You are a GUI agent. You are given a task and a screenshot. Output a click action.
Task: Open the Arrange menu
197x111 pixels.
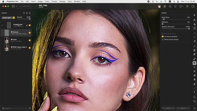62,1
